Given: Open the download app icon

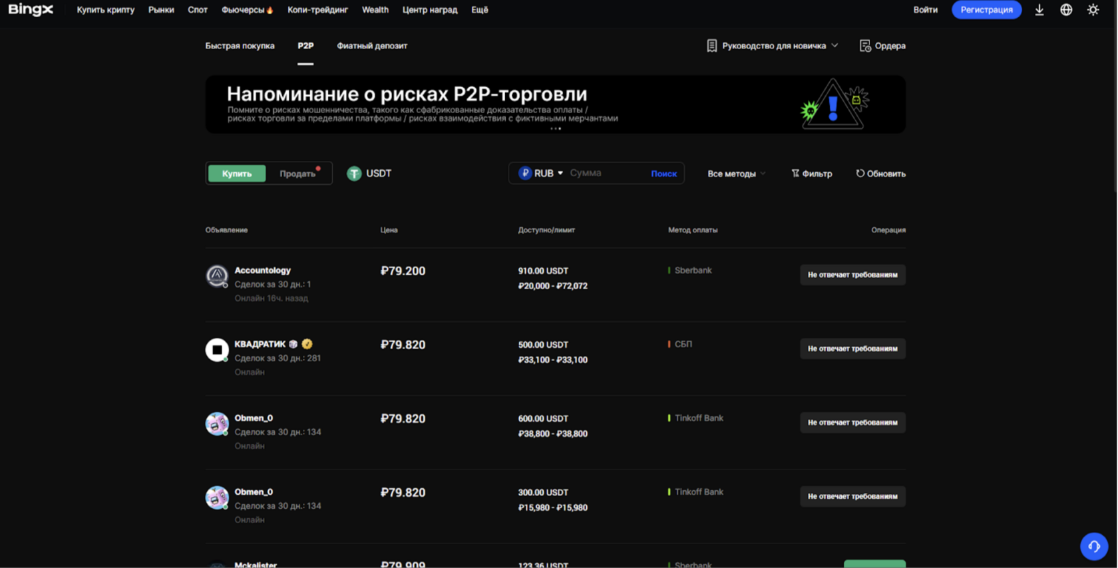Looking at the screenshot, I should [x=1039, y=10].
